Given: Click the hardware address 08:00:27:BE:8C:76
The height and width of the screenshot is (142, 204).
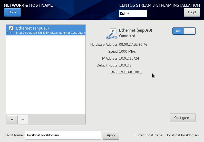Looking at the screenshot, I should pos(133,44).
